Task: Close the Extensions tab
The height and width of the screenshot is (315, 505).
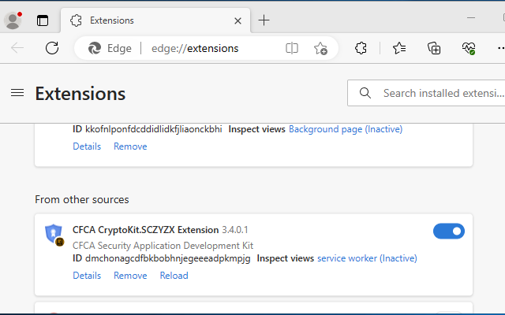Action: (236, 20)
